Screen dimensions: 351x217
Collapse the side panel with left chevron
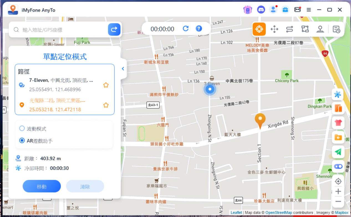tap(123, 69)
